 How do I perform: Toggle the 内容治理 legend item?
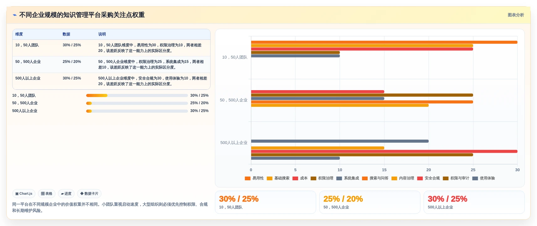[x=403, y=178]
